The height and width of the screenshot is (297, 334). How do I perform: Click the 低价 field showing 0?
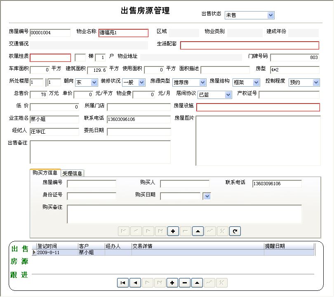pos(54,107)
